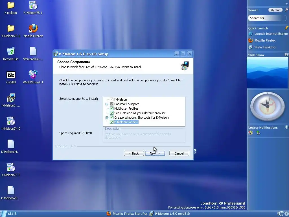The height and width of the screenshot is (217, 289).
Task: Uncheck Set K-Meleon as your default browser
Action: pyautogui.click(x=111, y=113)
